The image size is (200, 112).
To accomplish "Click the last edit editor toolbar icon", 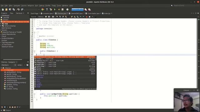I will pos(46,17).
